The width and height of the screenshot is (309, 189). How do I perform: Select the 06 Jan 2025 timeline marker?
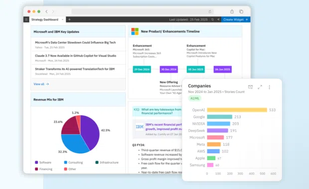click(x=223, y=69)
